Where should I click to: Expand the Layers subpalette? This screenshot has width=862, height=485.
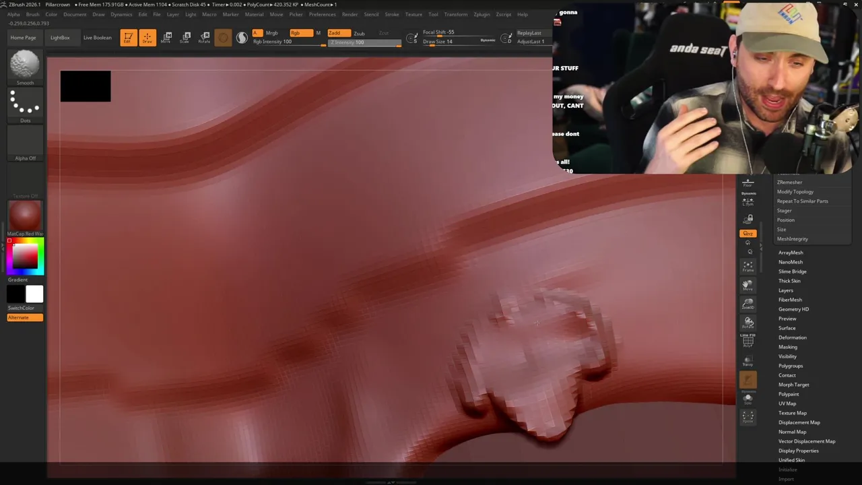pyautogui.click(x=786, y=290)
